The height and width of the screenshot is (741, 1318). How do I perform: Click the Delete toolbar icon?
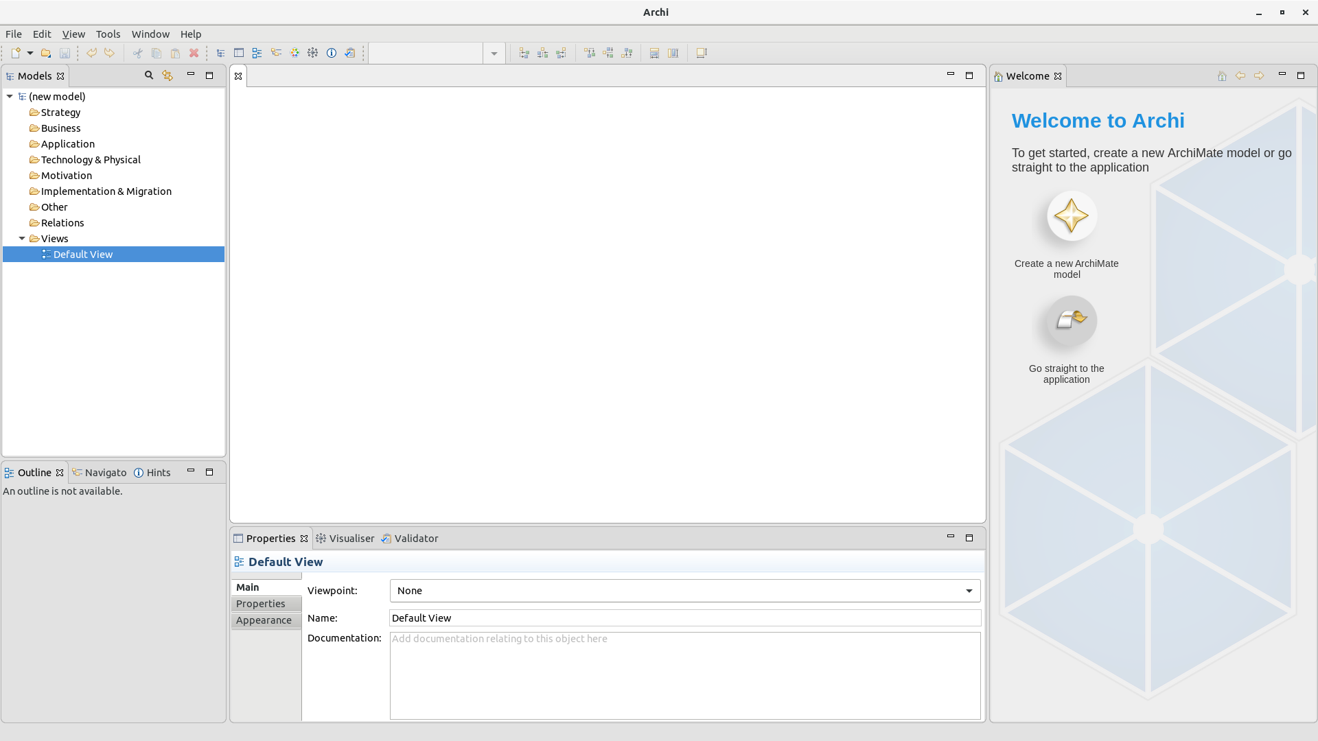click(x=194, y=53)
